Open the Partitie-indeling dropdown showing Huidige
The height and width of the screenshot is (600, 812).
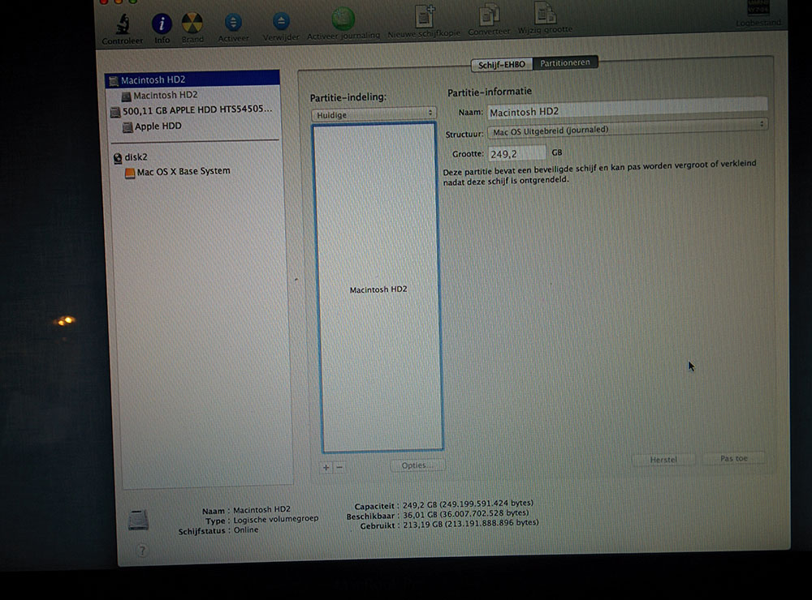[374, 114]
